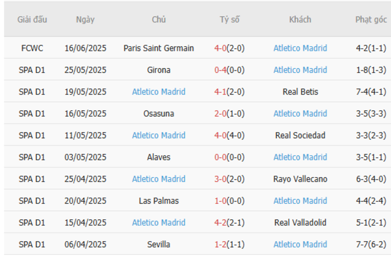Open Atletico Madrid link versus Rayo Vallecano
391x261 pixels.
tap(159, 179)
